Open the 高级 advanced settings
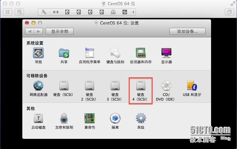Image resolution: width=237 pixels, height=149 pixels. [x=141, y=118]
